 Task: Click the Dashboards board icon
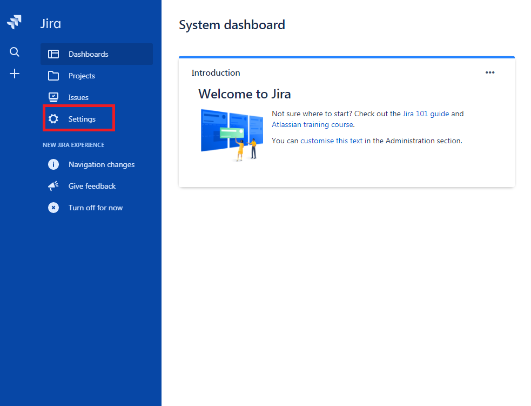[53, 54]
